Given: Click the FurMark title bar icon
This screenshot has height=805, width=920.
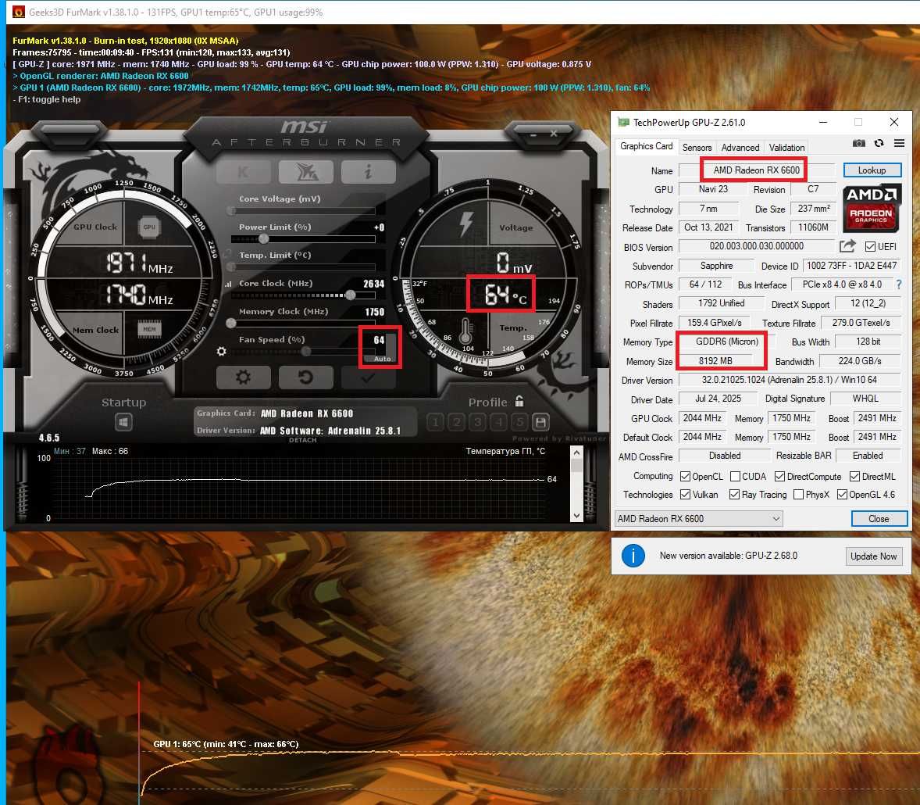Looking at the screenshot, I should pyautogui.click(x=19, y=12).
